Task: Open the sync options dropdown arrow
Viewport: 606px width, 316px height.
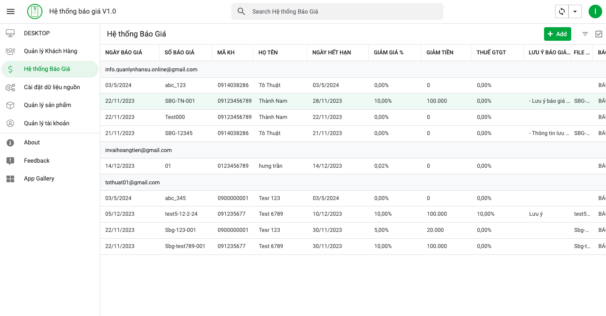Action: pos(575,11)
